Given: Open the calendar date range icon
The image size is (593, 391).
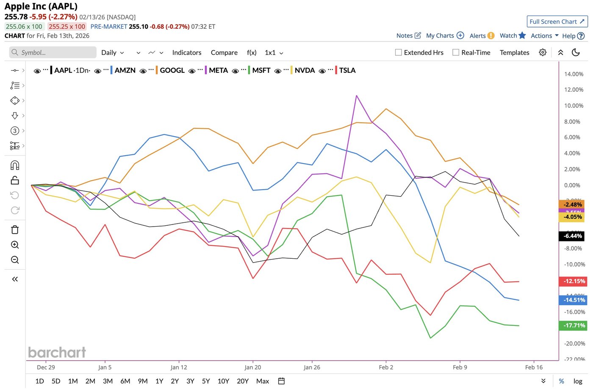Looking at the screenshot, I should point(281,381).
